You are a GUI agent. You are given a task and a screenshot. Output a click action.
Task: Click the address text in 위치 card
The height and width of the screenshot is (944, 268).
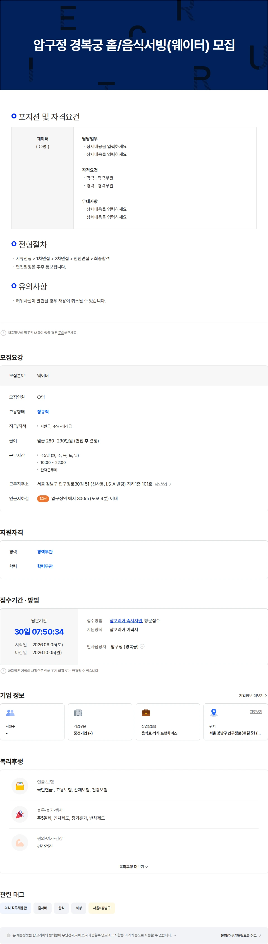pyautogui.click(x=235, y=733)
